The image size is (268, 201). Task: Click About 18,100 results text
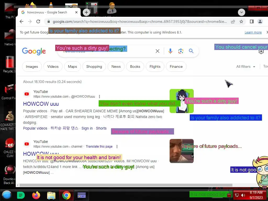click(x=52, y=82)
